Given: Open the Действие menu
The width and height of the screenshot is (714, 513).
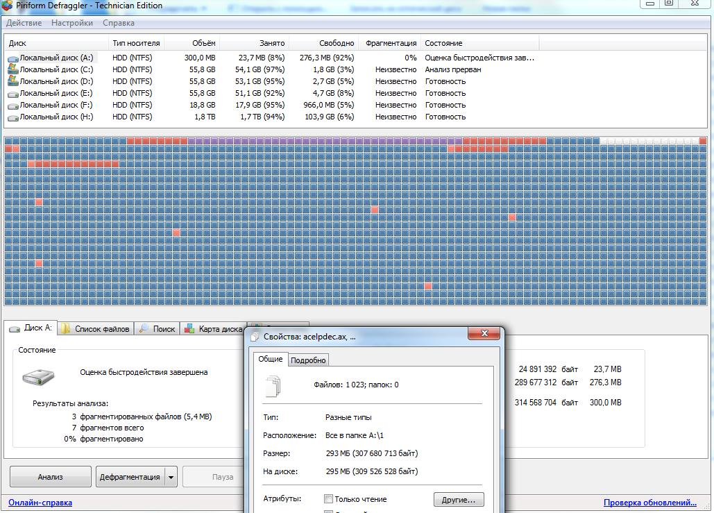Looking at the screenshot, I should click(x=24, y=23).
